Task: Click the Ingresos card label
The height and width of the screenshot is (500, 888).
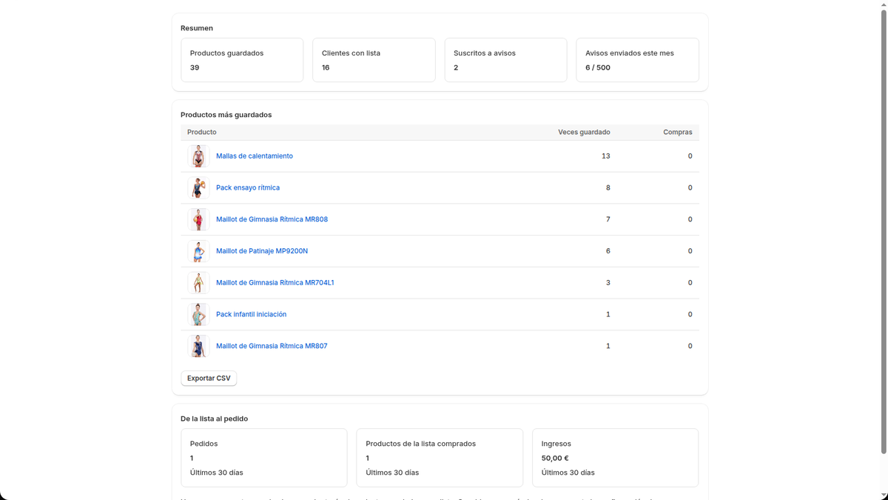Action: [556, 444]
